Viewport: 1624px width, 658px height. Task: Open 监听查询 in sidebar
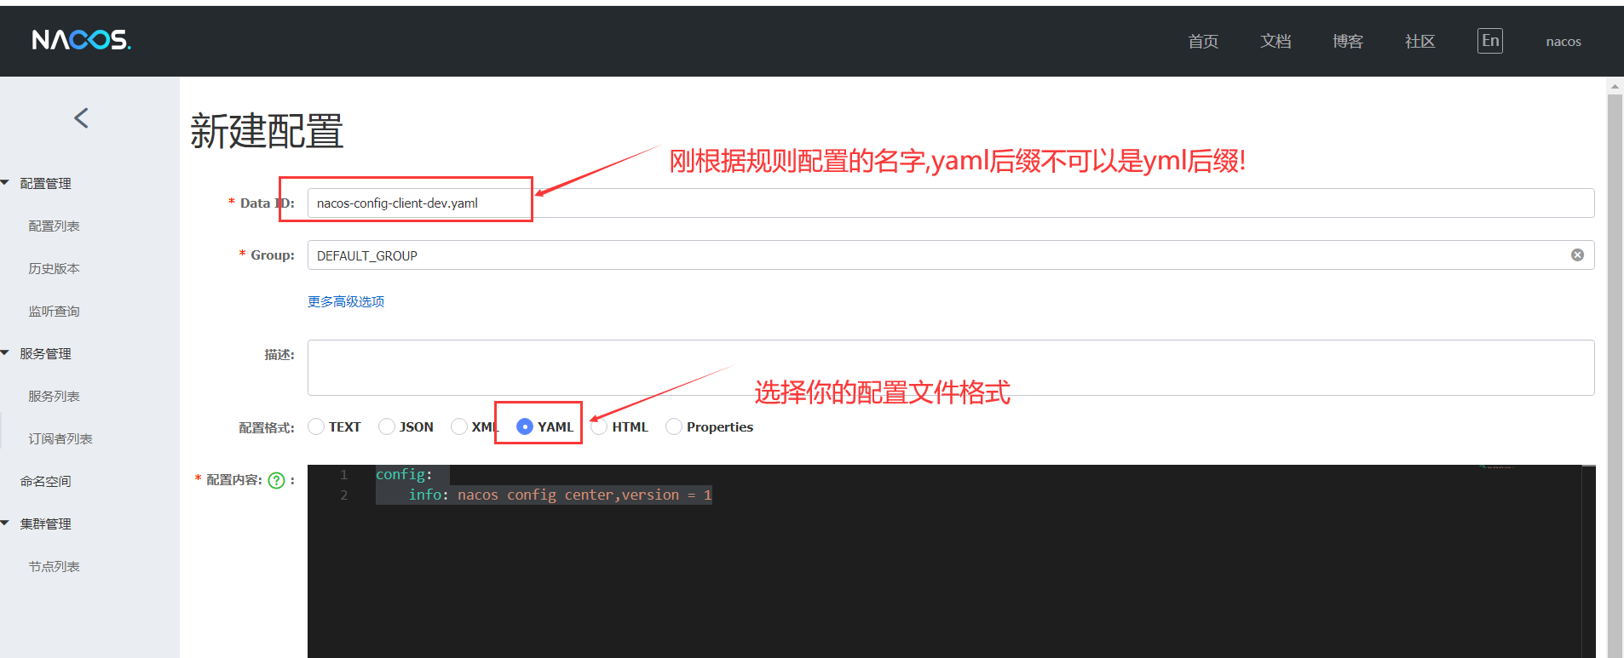pyautogui.click(x=54, y=311)
